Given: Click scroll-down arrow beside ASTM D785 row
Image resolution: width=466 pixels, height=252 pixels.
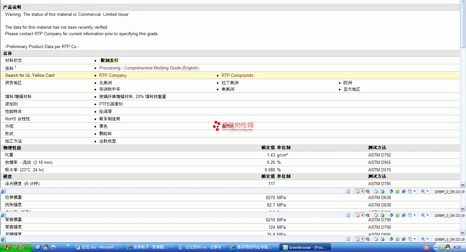Looking at the screenshot, I should click(x=463, y=185).
